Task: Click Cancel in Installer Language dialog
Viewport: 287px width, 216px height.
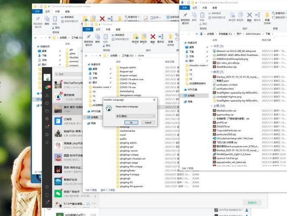Action: pyautogui.click(x=148, y=122)
